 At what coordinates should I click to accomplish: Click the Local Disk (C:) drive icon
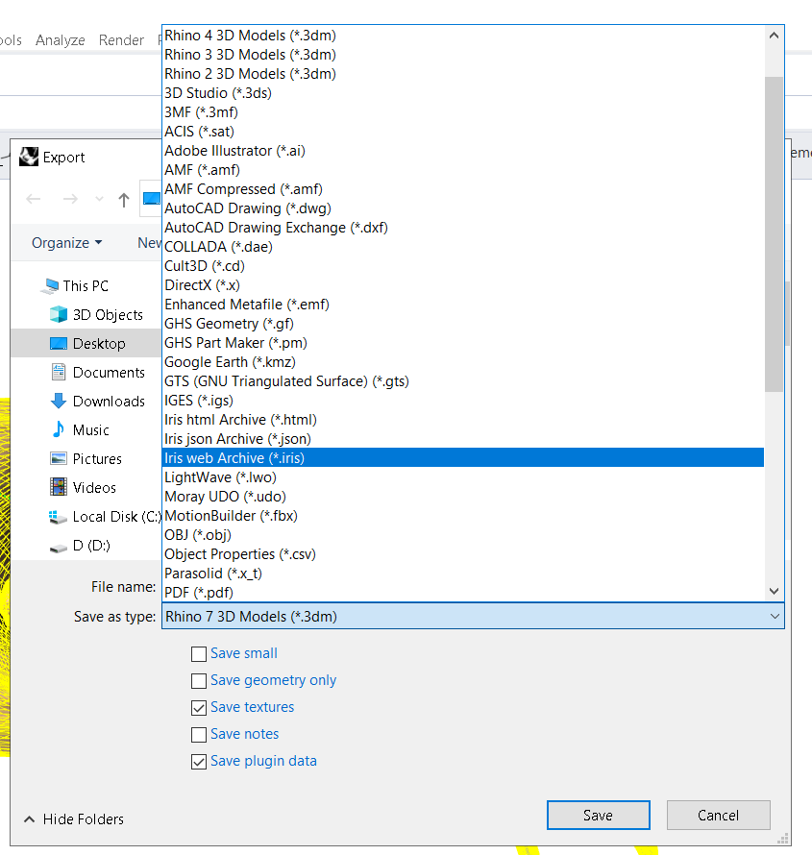point(58,517)
